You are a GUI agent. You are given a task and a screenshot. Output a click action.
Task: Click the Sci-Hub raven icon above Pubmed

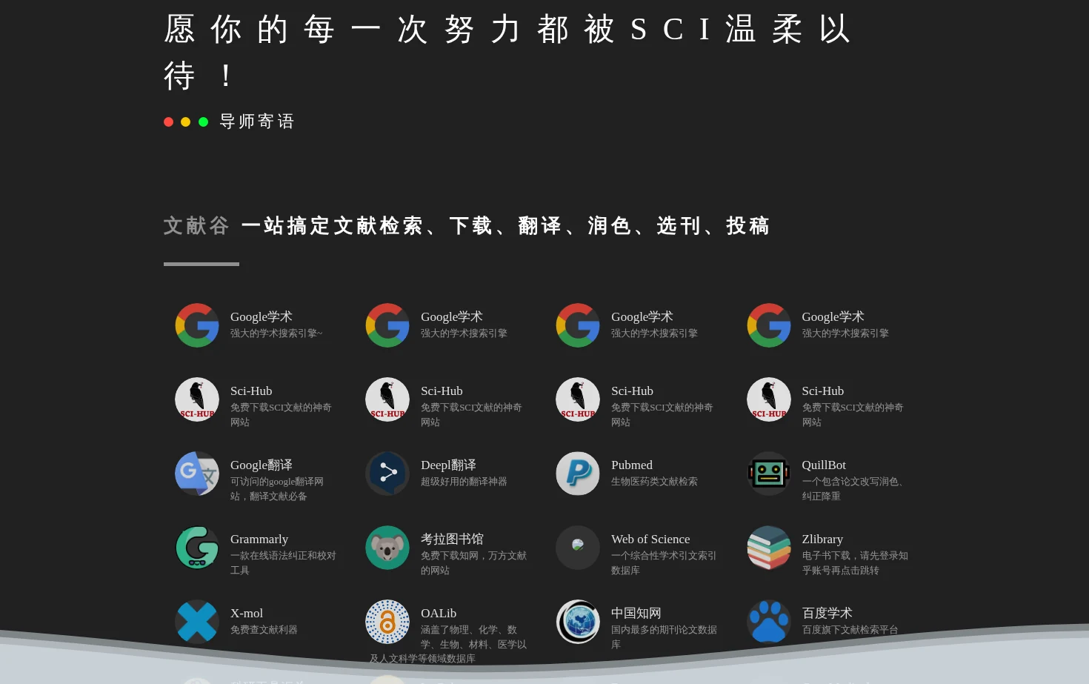(x=578, y=399)
